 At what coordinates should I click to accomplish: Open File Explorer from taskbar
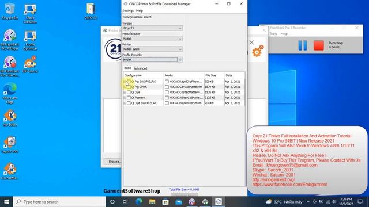click(152, 202)
